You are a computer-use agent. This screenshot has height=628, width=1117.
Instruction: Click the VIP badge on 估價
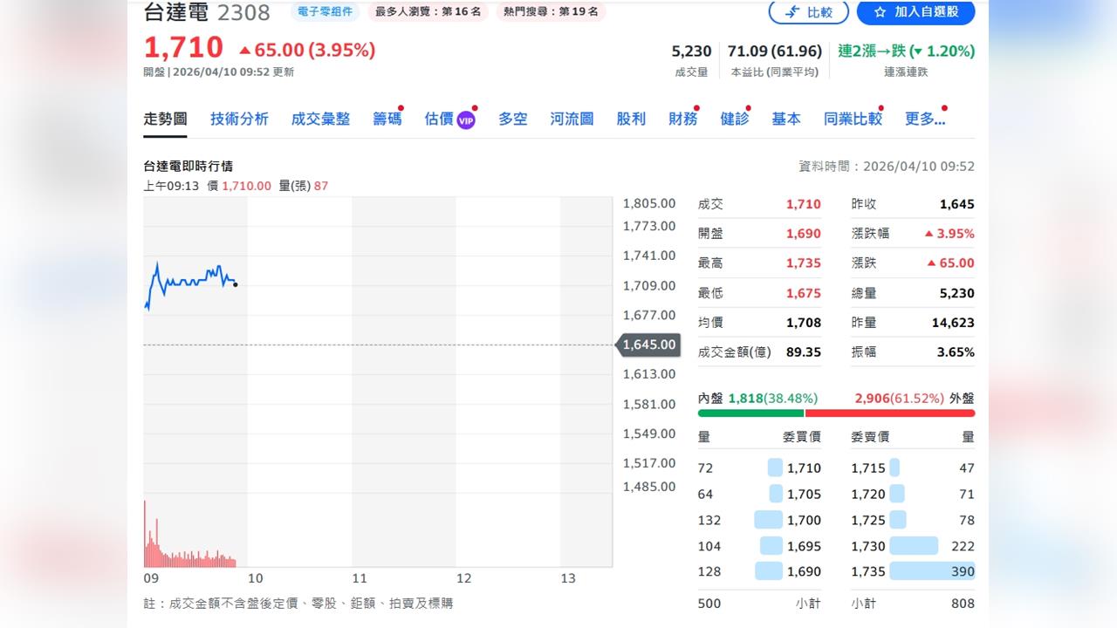pyautogui.click(x=466, y=120)
